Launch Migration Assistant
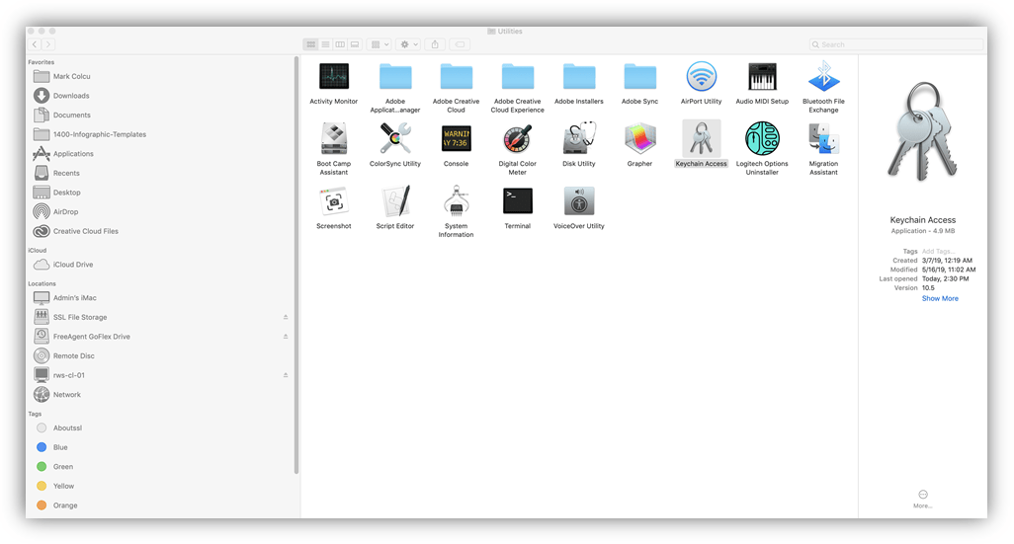1014x544 pixels. (823, 139)
